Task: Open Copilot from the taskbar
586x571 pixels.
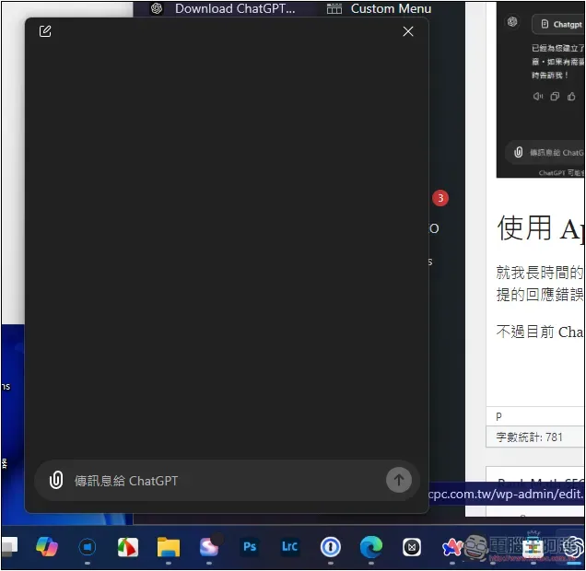Action: pos(47,547)
